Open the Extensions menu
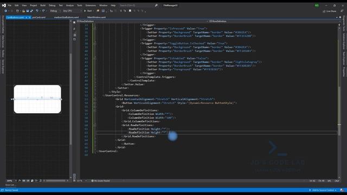 91,5
